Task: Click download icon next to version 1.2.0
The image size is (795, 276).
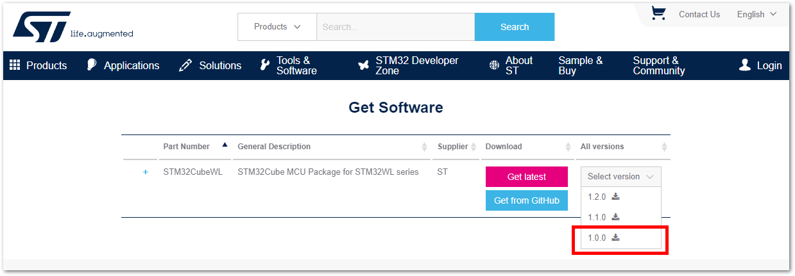Action: pyautogui.click(x=615, y=197)
